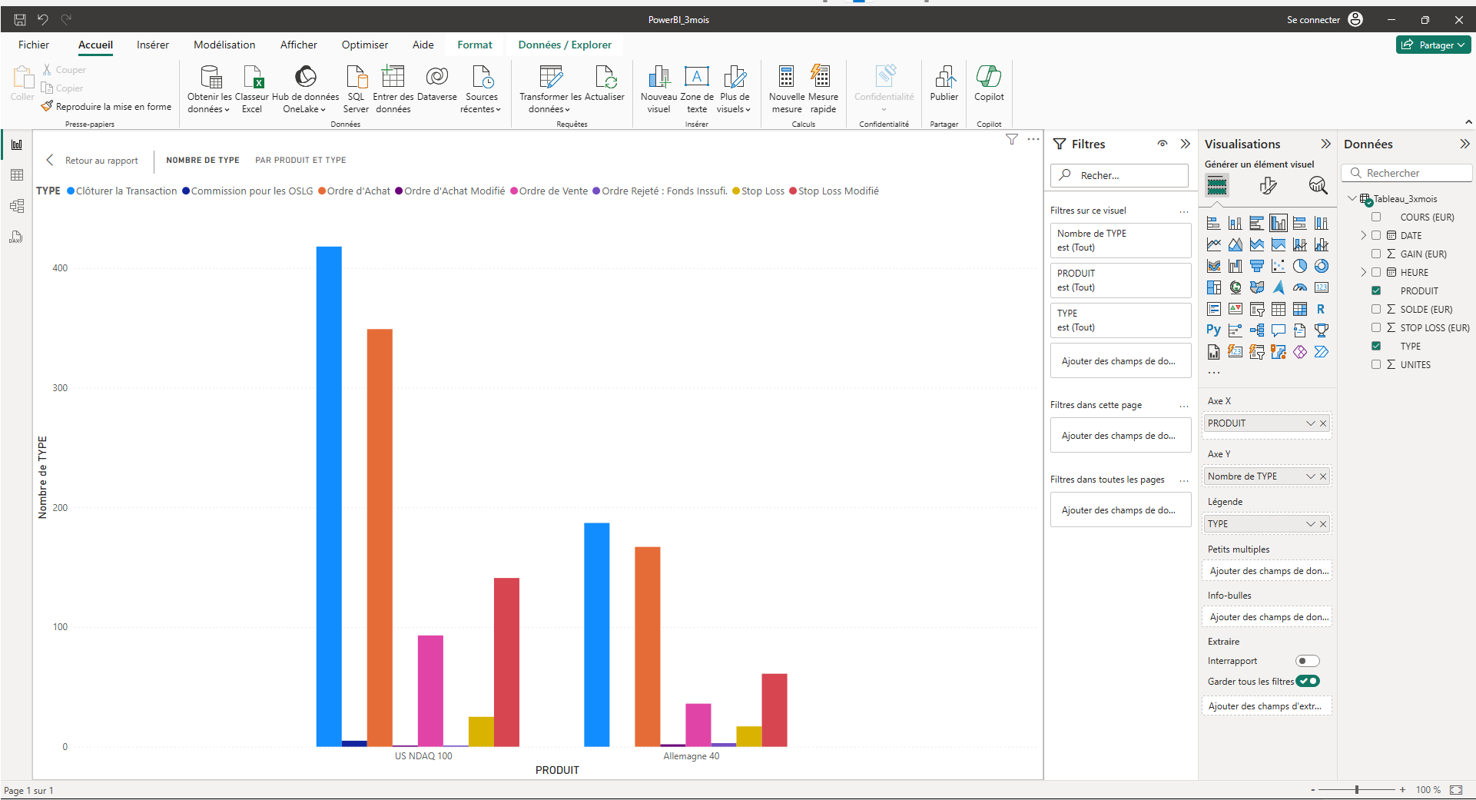
Task: Turn on the Interrapport toggle
Action: tap(1307, 661)
